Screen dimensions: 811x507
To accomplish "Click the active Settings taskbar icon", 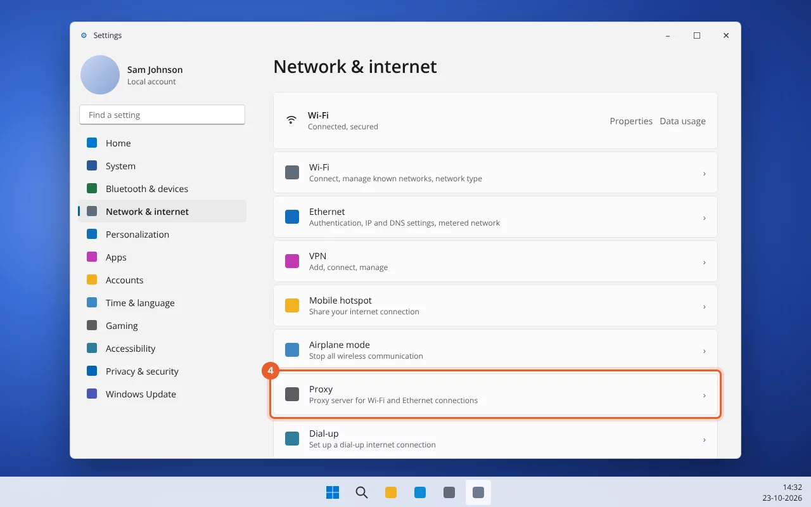I will click(x=478, y=492).
